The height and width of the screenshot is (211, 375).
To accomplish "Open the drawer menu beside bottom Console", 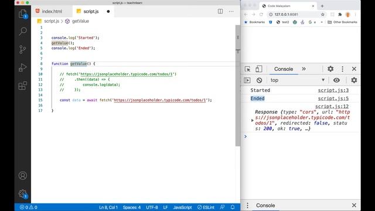I will pos(247,205).
